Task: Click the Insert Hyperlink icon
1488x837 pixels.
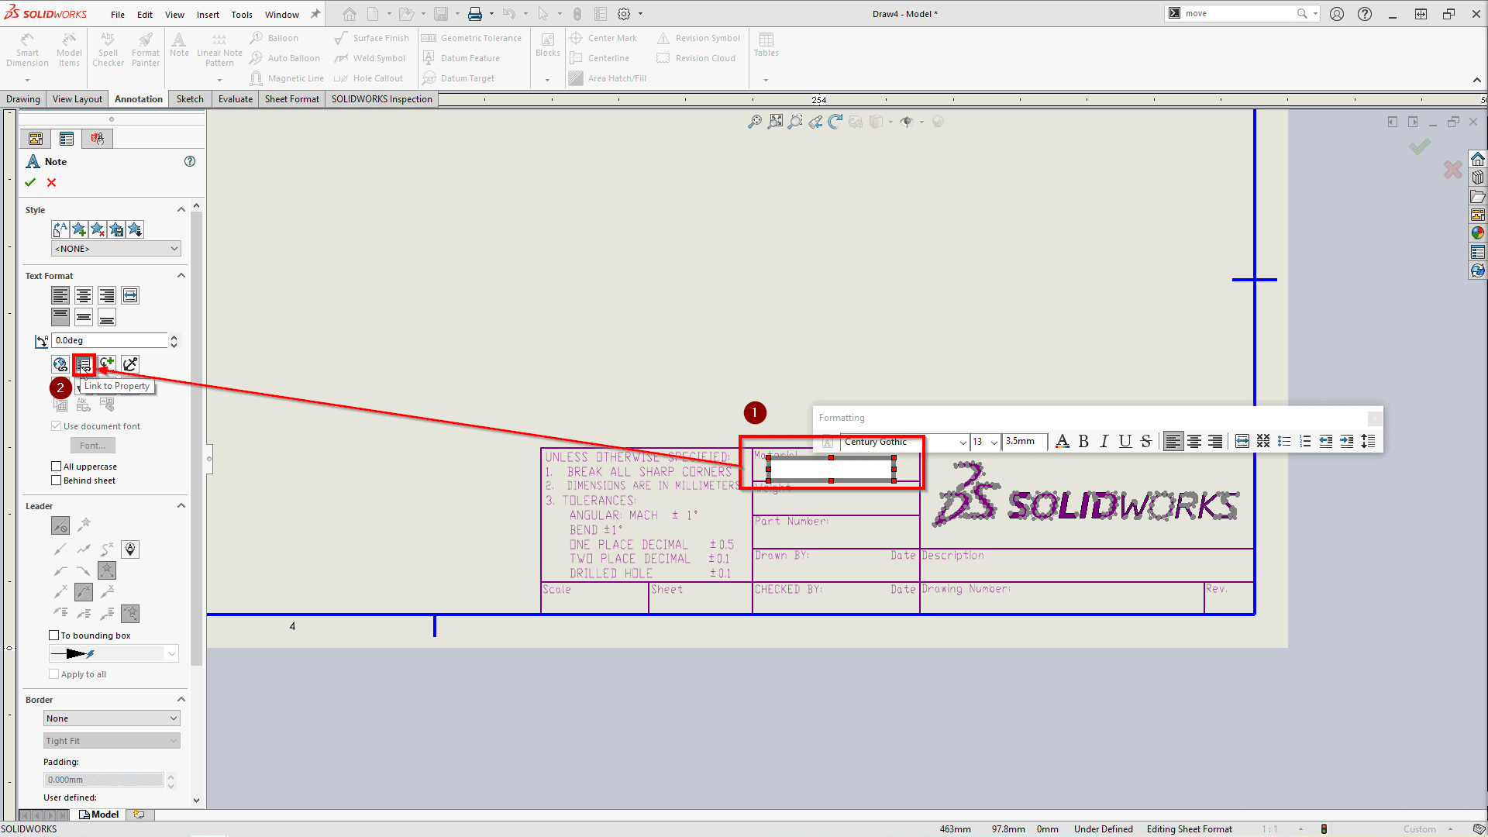Action: [60, 364]
